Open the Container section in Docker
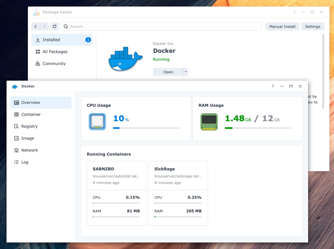The width and height of the screenshot is (334, 249). click(x=41, y=114)
